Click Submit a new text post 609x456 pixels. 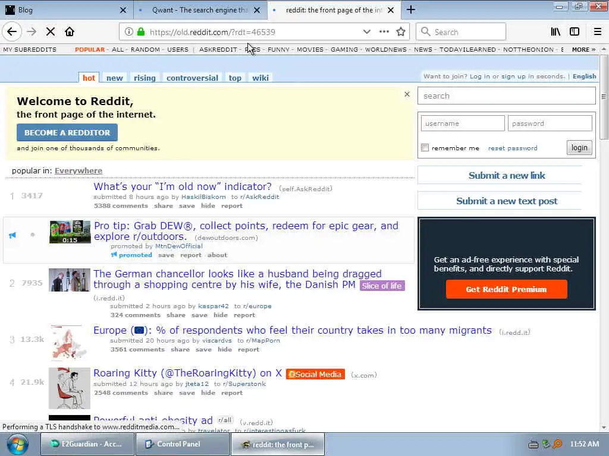pos(507,201)
